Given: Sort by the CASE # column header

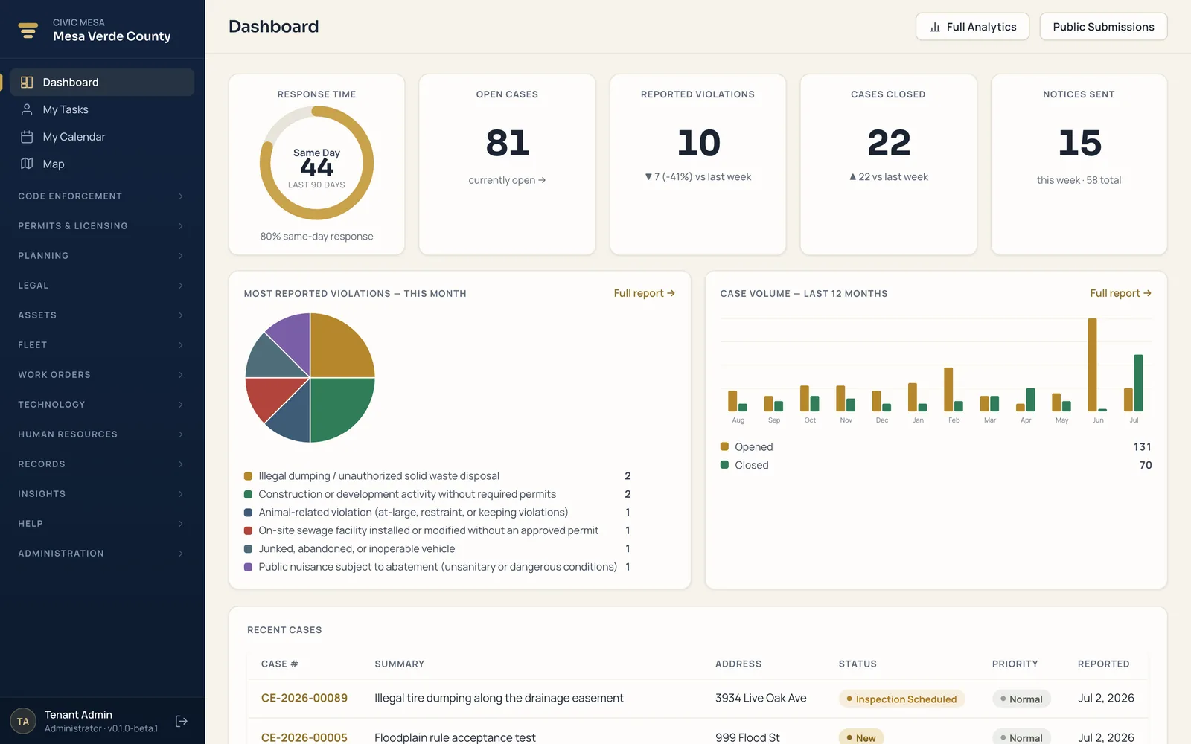Looking at the screenshot, I should pyautogui.click(x=279, y=664).
